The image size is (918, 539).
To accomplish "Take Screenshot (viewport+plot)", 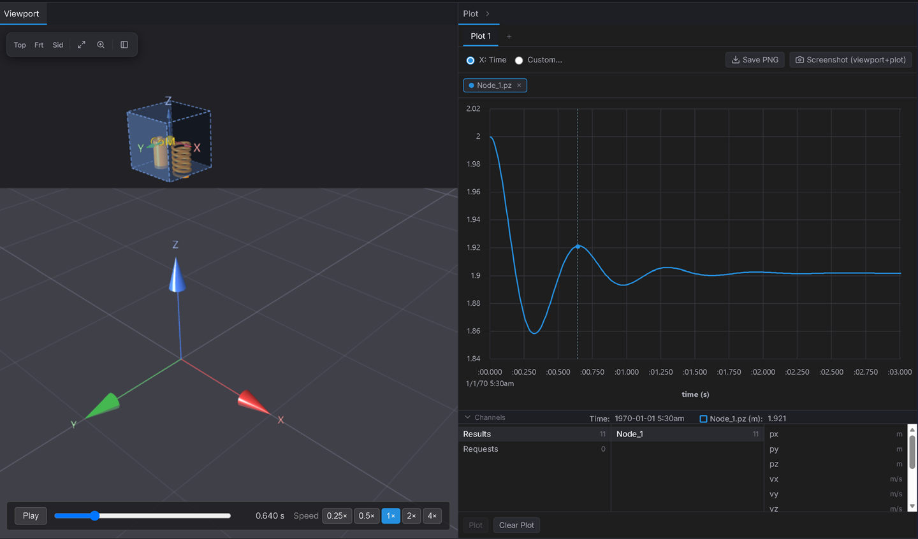I will point(850,60).
